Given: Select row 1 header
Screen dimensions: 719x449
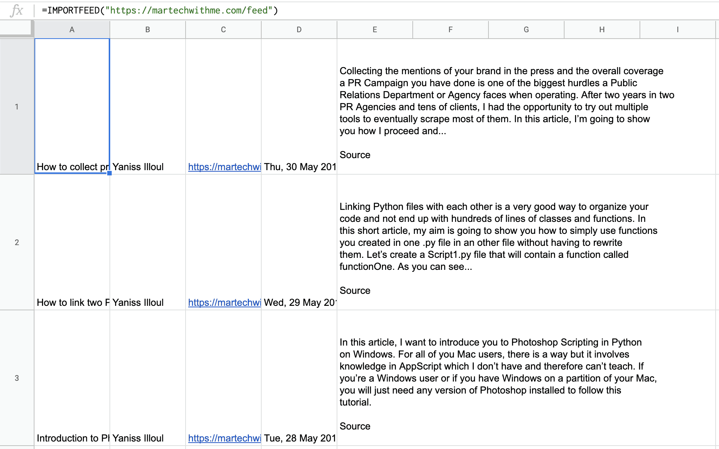Looking at the screenshot, I should click(17, 106).
